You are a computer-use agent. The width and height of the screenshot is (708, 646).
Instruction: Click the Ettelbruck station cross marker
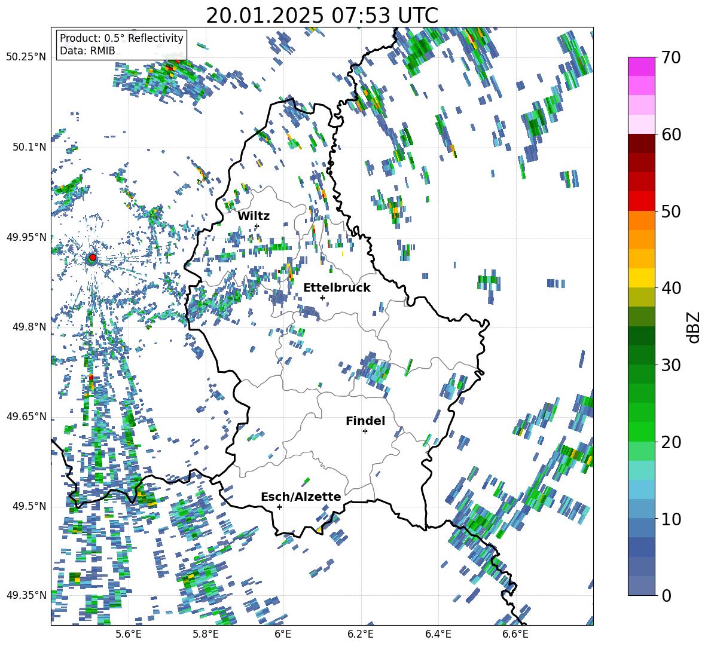point(322,298)
